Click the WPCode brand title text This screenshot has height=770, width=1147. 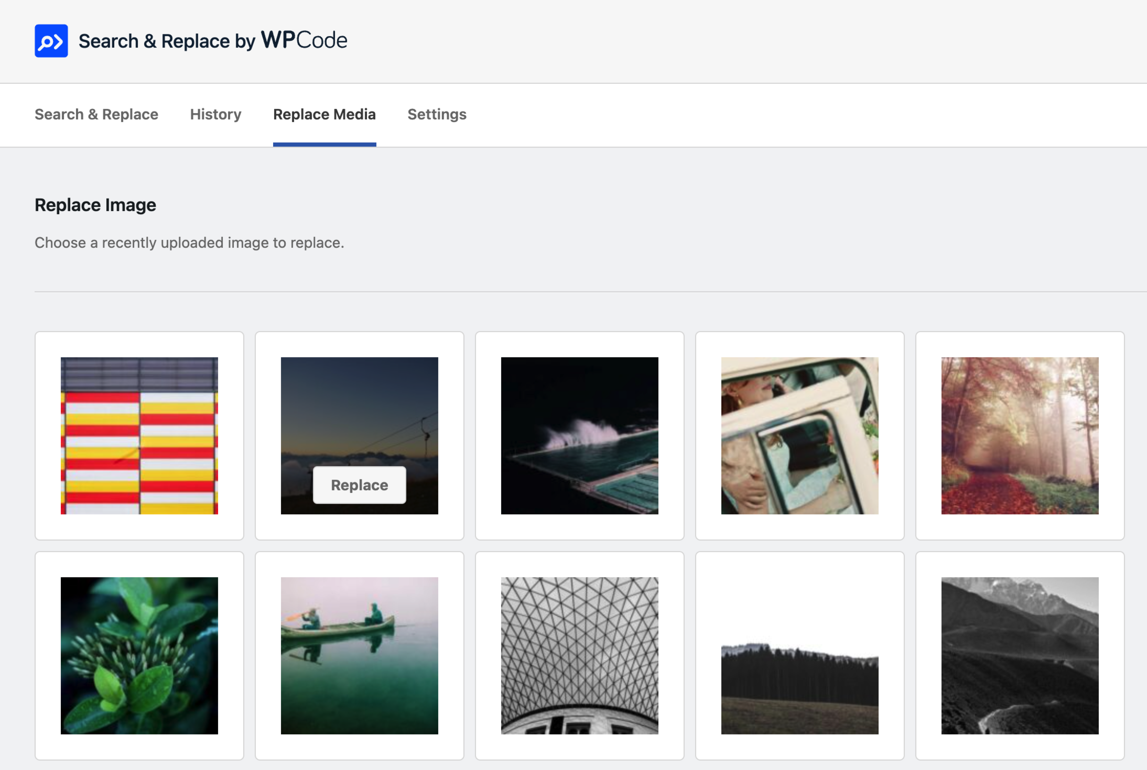click(213, 41)
